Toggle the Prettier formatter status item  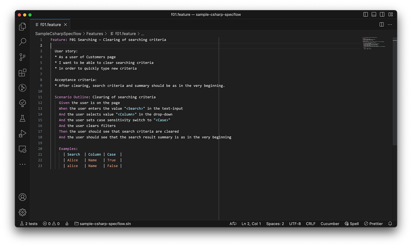(x=373, y=224)
